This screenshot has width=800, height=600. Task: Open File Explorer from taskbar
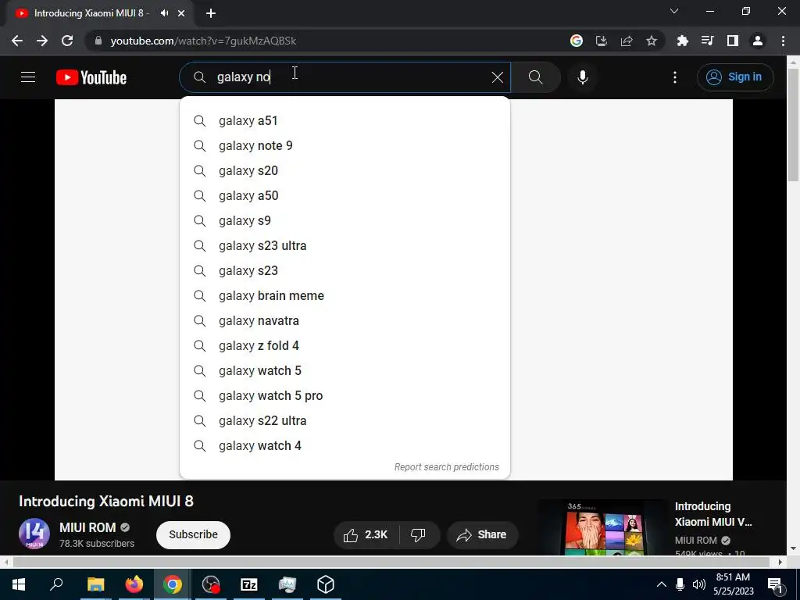tap(95, 584)
